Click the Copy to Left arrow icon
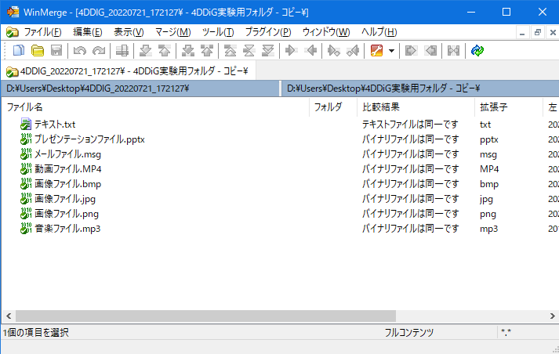Image resolution: width=559 pixels, height=354 pixels. pyautogui.click(x=310, y=51)
